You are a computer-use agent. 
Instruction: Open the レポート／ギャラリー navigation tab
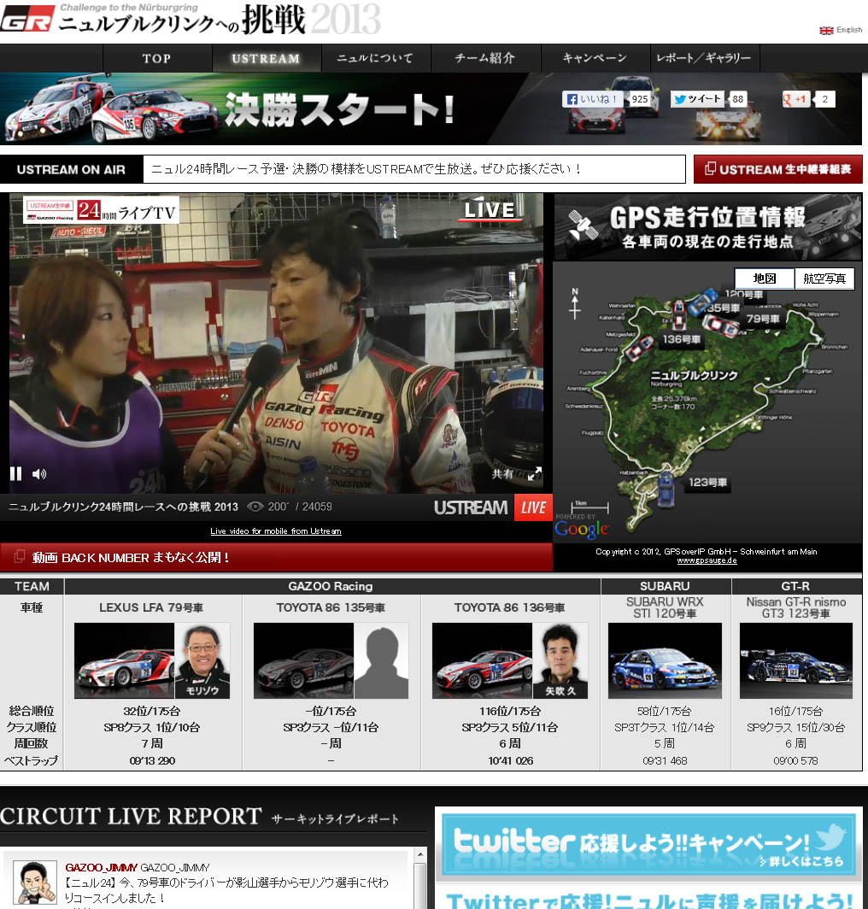(705, 59)
